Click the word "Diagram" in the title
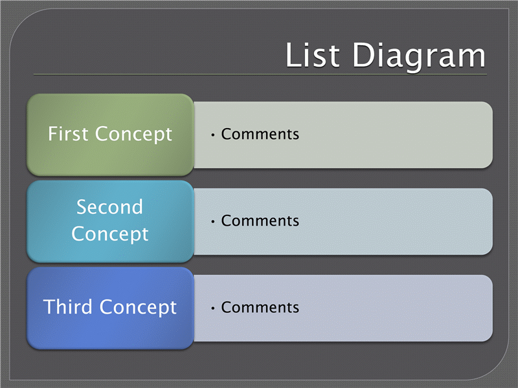The width and height of the screenshot is (518, 388). tap(419, 56)
